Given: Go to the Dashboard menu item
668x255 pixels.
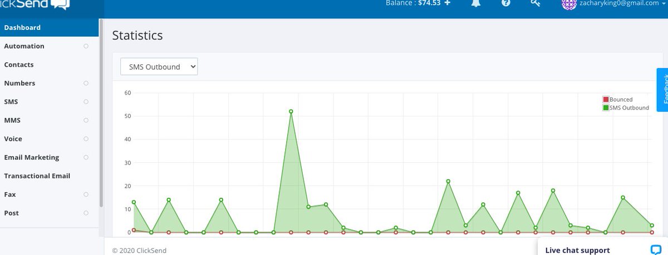Looking at the screenshot, I should [49, 28].
